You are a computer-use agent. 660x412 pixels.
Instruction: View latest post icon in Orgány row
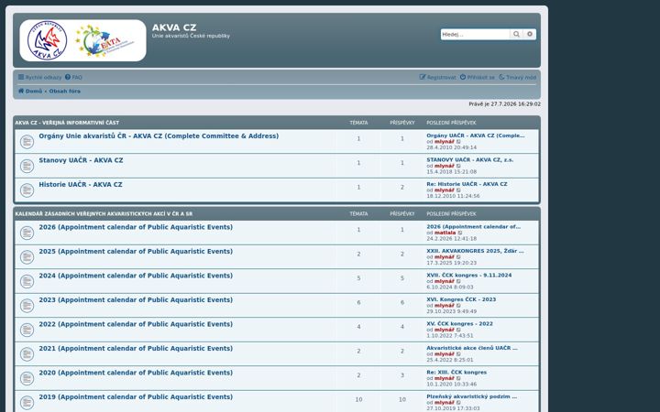point(458,142)
